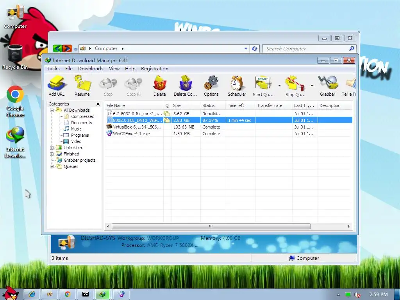Collapse the All Downloads tree node
The width and height of the screenshot is (400, 300).
point(52,110)
